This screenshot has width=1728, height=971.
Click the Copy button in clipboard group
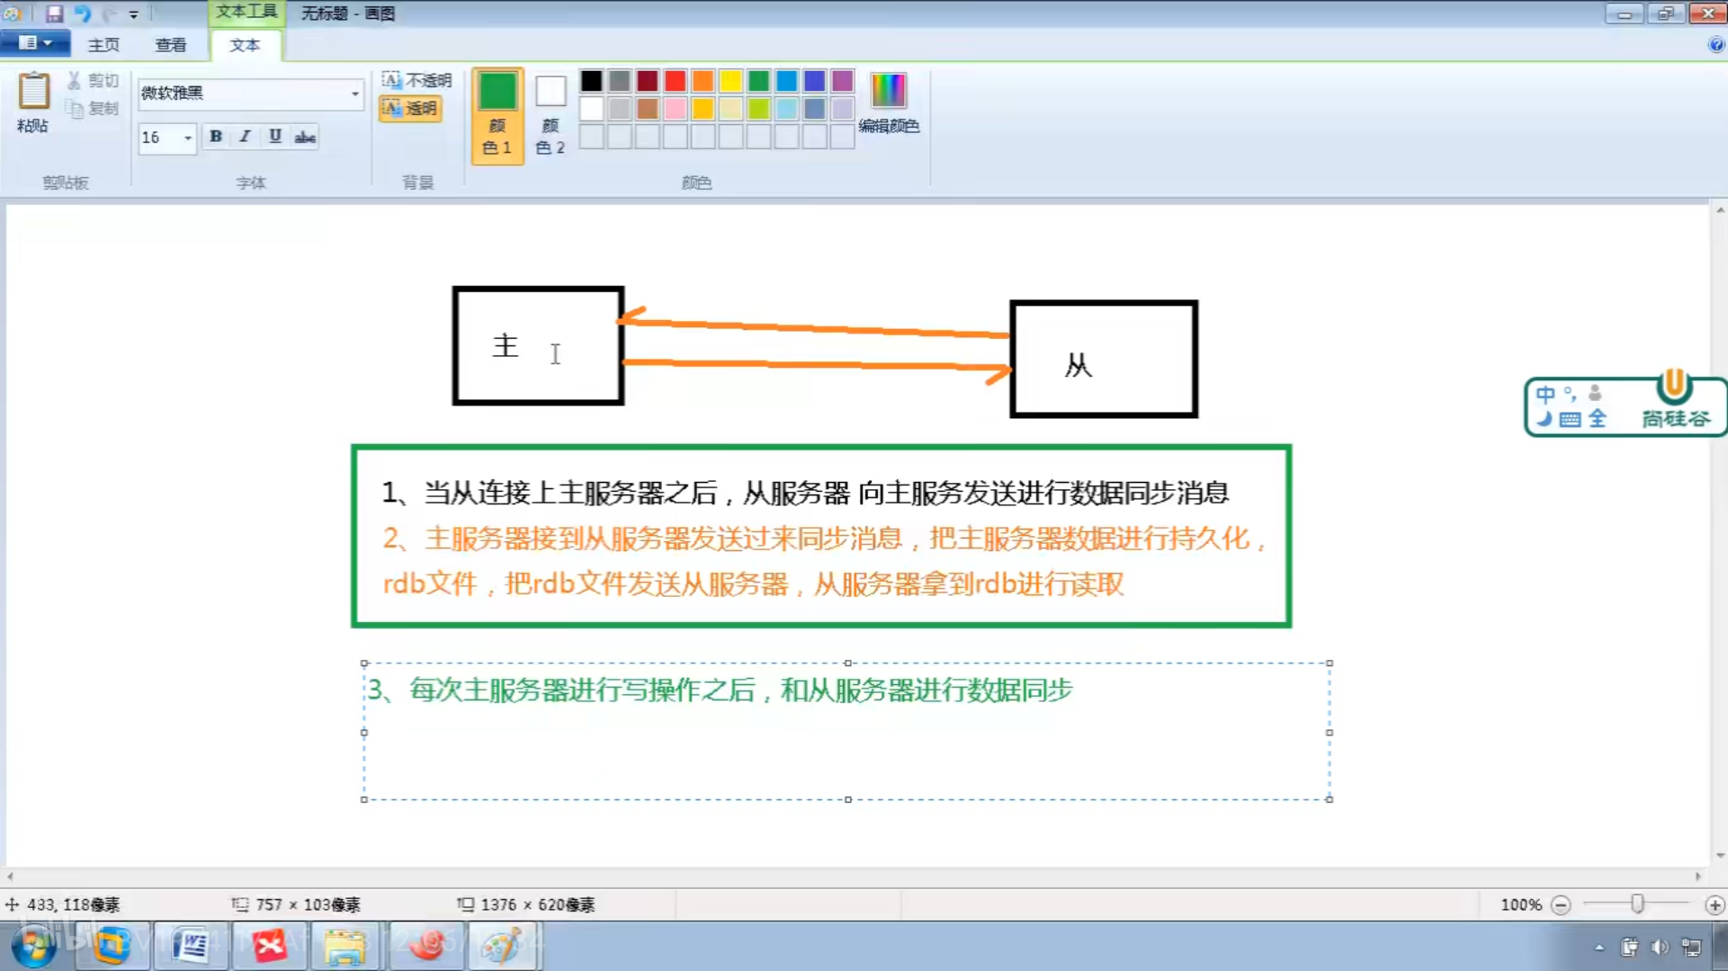point(93,108)
